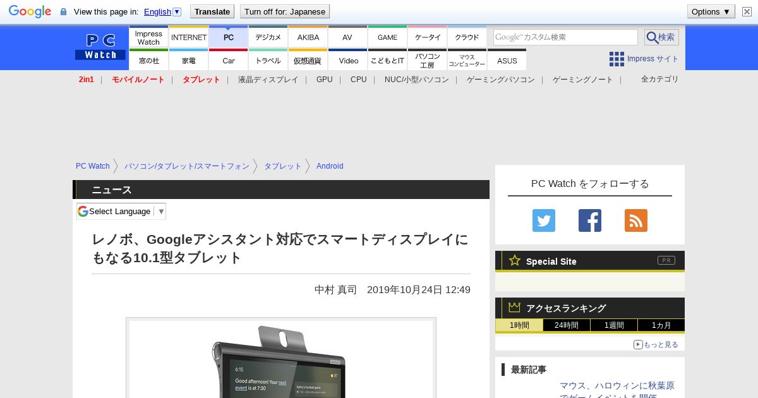Click パソコン/タブレット/スマートフォン breadcrumb

pyautogui.click(x=187, y=166)
